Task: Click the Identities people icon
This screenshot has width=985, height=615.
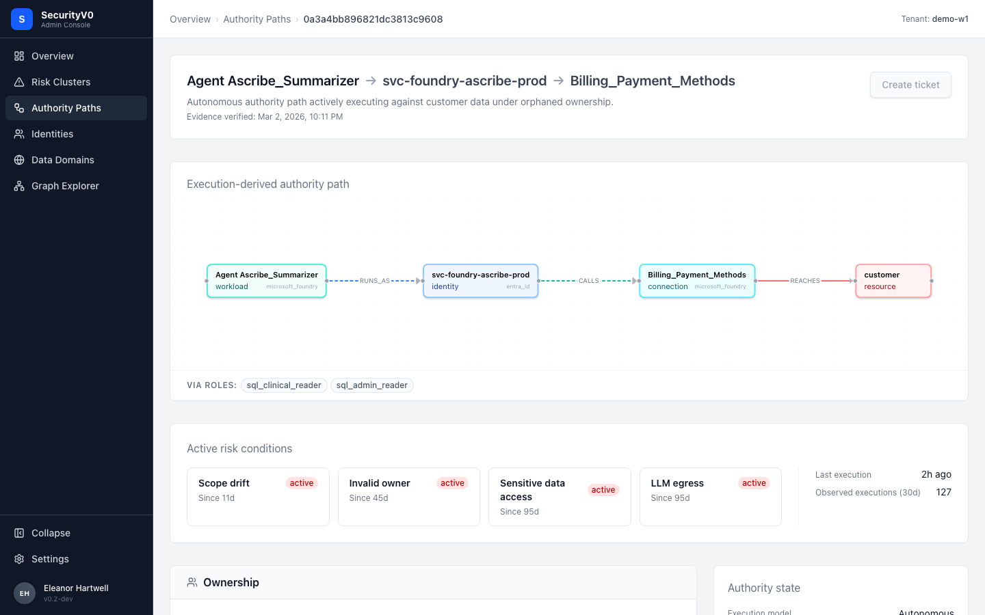Action: pos(19,134)
